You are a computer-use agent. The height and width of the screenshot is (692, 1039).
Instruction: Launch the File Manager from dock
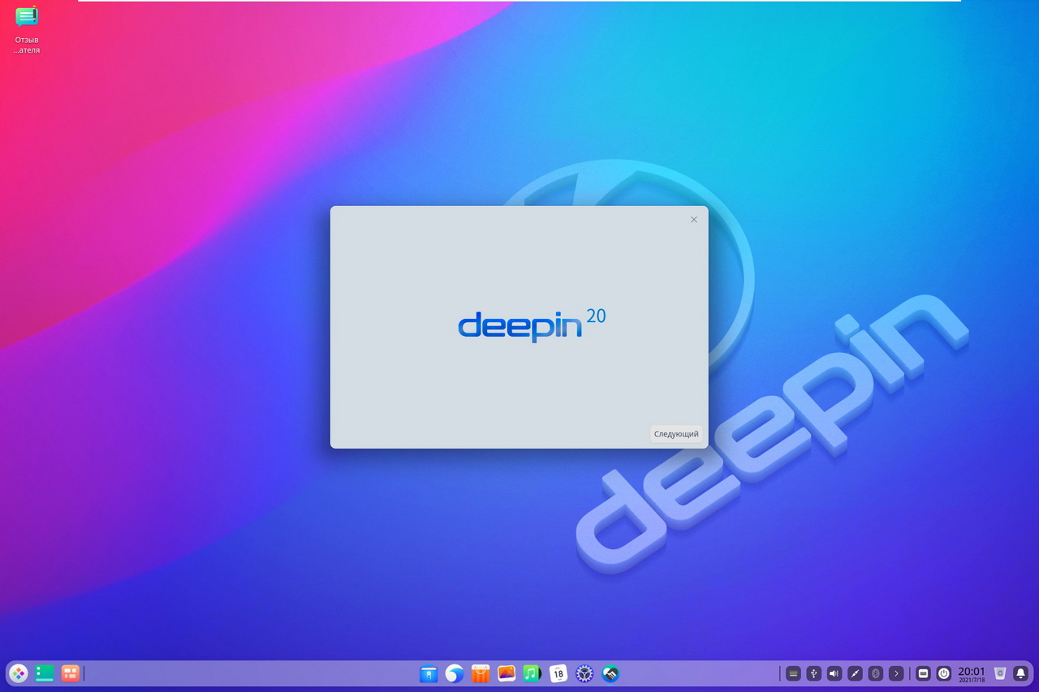click(429, 673)
